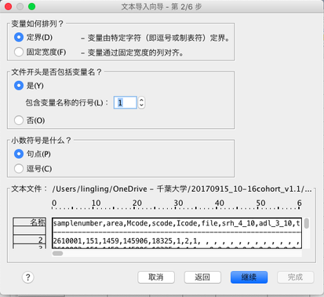Click the variable name line number field
This screenshot has height=297, width=324.
tap(126, 102)
